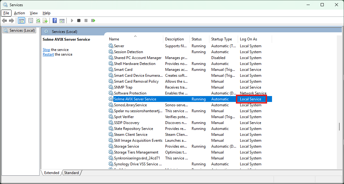
Task: Click Sonos-serve... description text
Action: point(176,105)
